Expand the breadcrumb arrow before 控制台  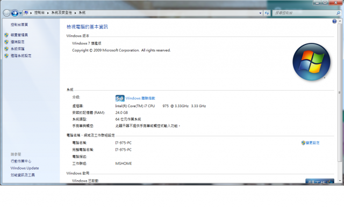[31, 13]
